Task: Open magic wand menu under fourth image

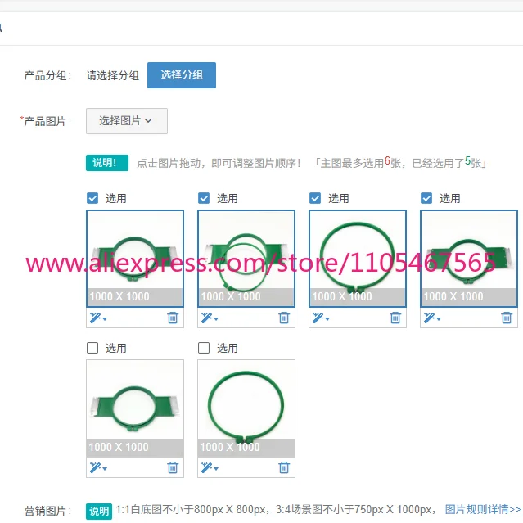Action: (432, 318)
